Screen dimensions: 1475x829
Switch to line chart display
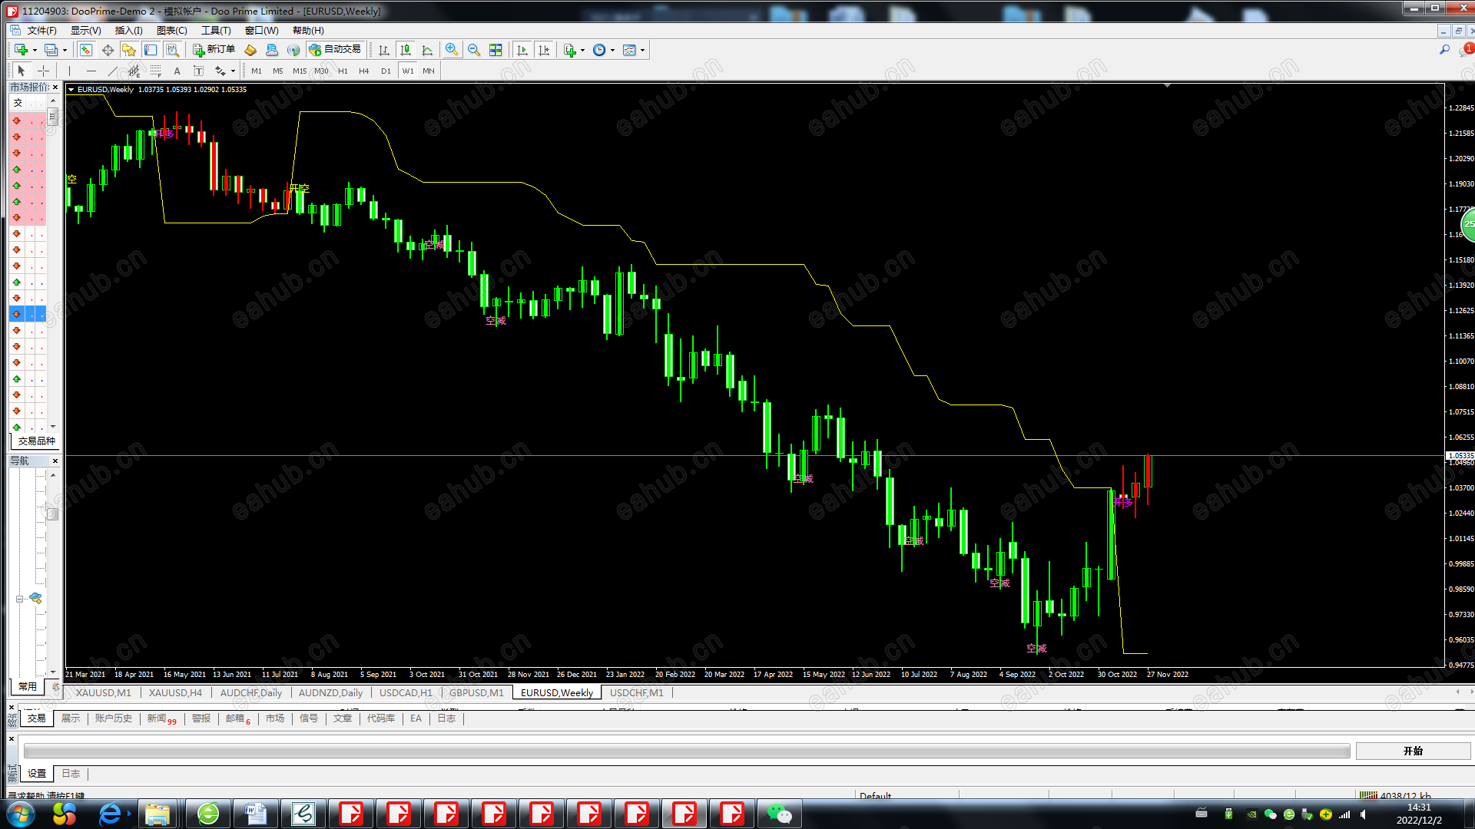(x=427, y=50)
